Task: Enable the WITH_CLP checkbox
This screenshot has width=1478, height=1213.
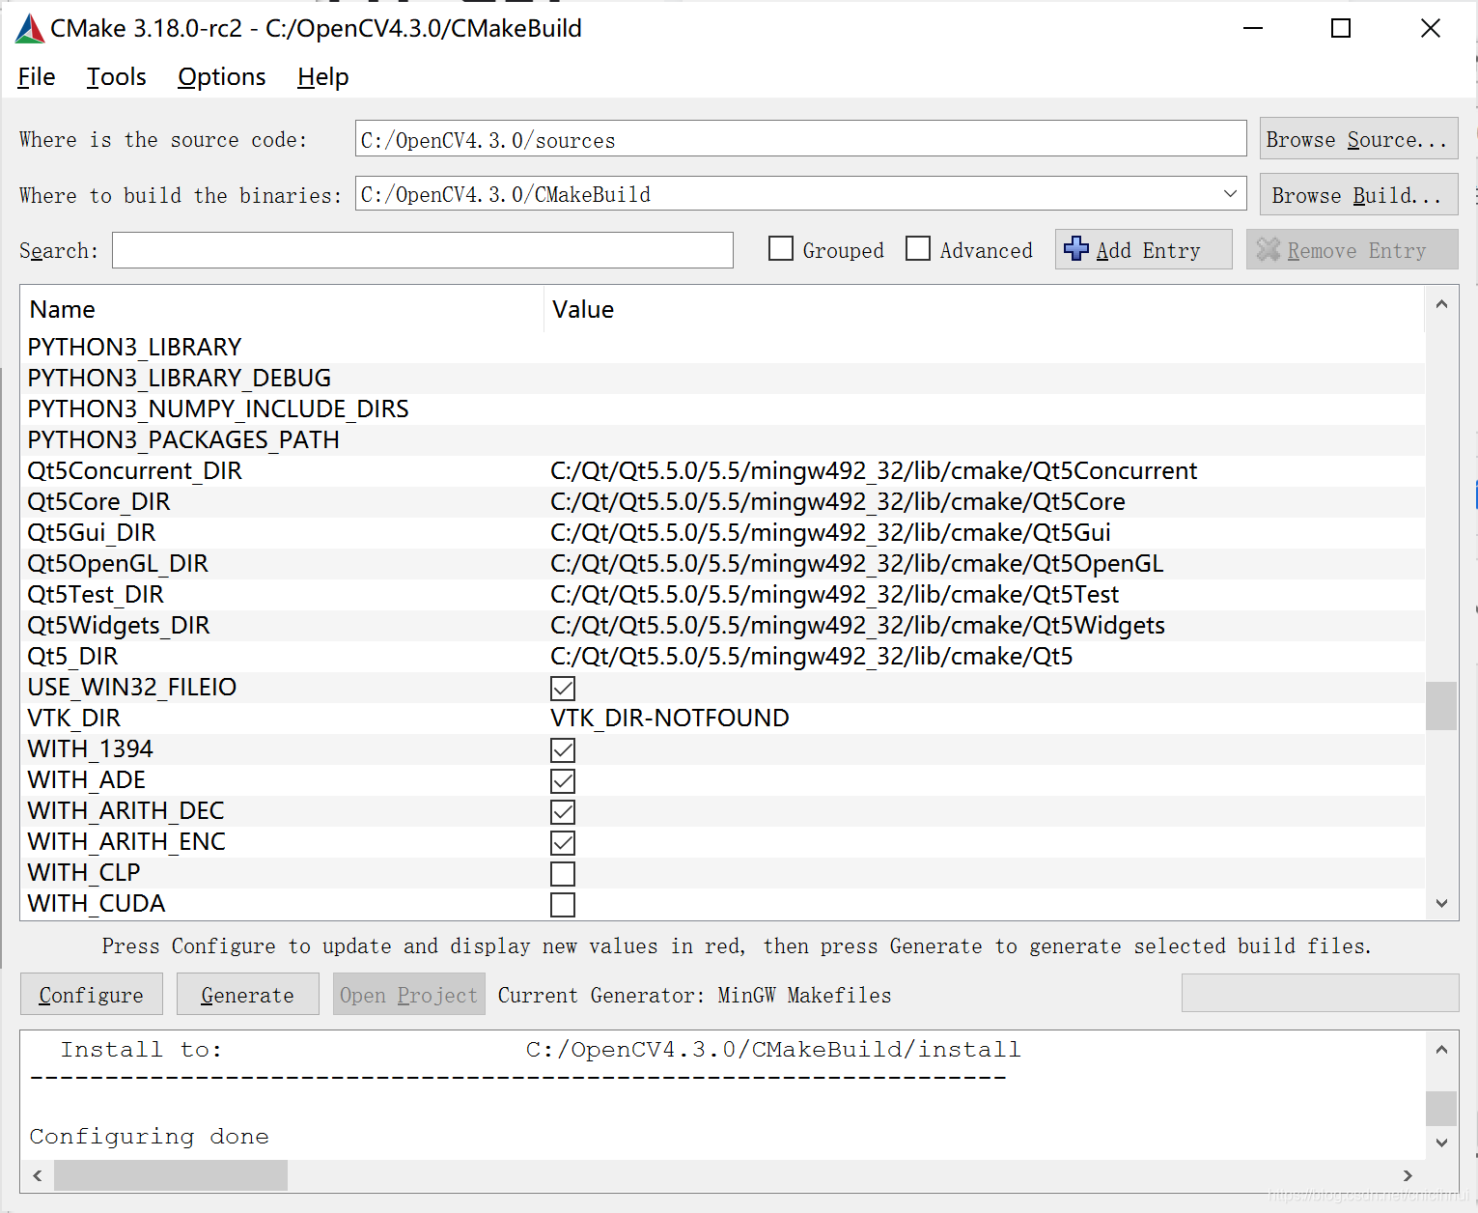Action: [x=563, y=873]
